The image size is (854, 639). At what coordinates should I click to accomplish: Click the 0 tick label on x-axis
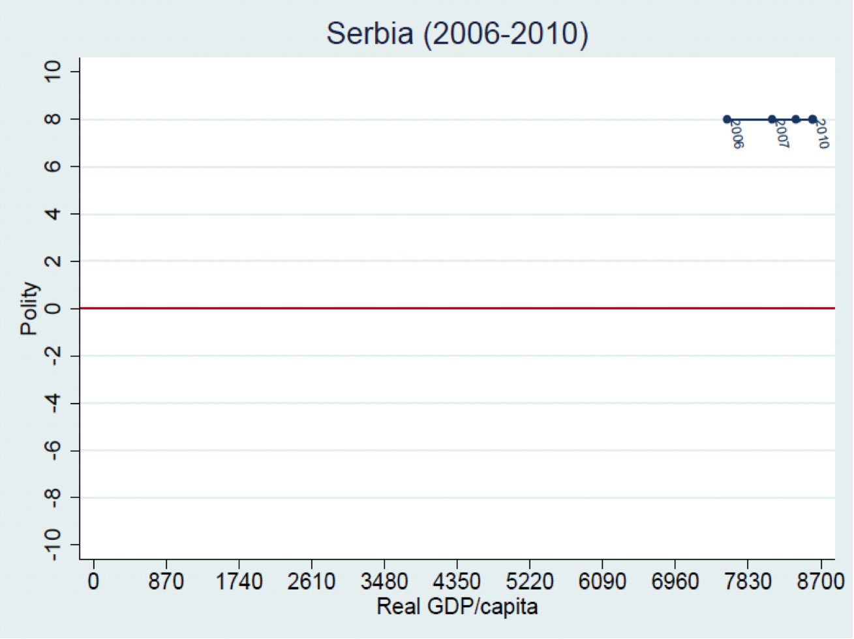[x=94, y=580]
